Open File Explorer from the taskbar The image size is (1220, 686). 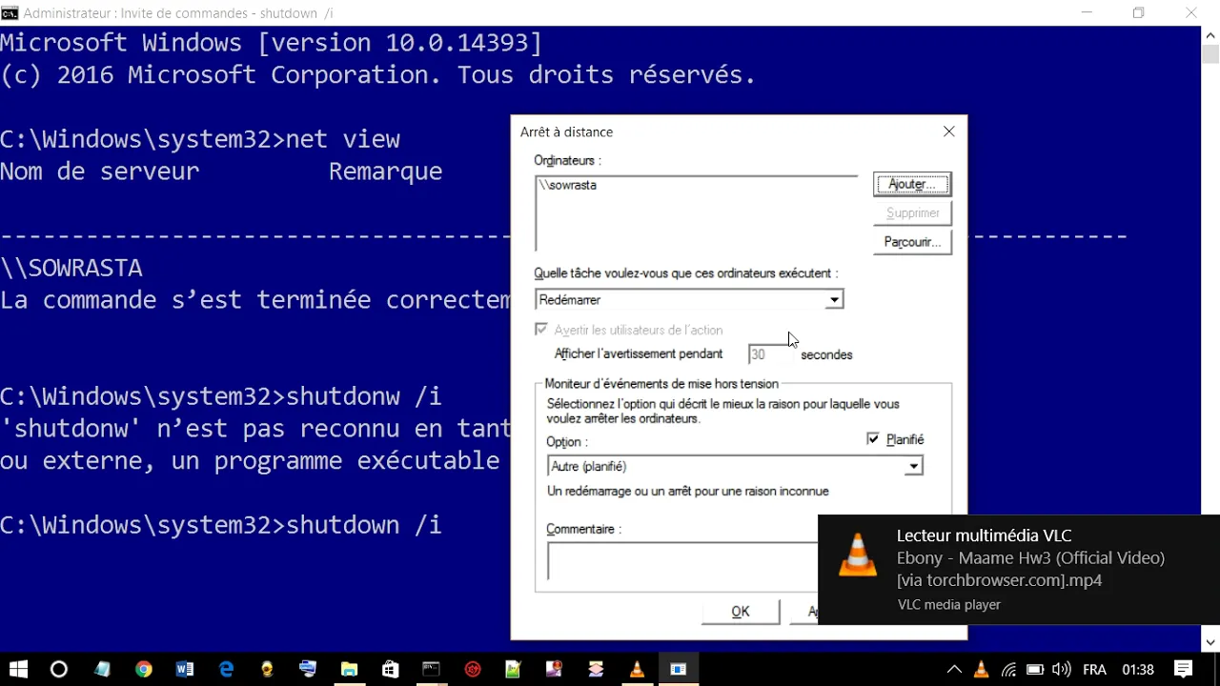click(x=349, y=670)
